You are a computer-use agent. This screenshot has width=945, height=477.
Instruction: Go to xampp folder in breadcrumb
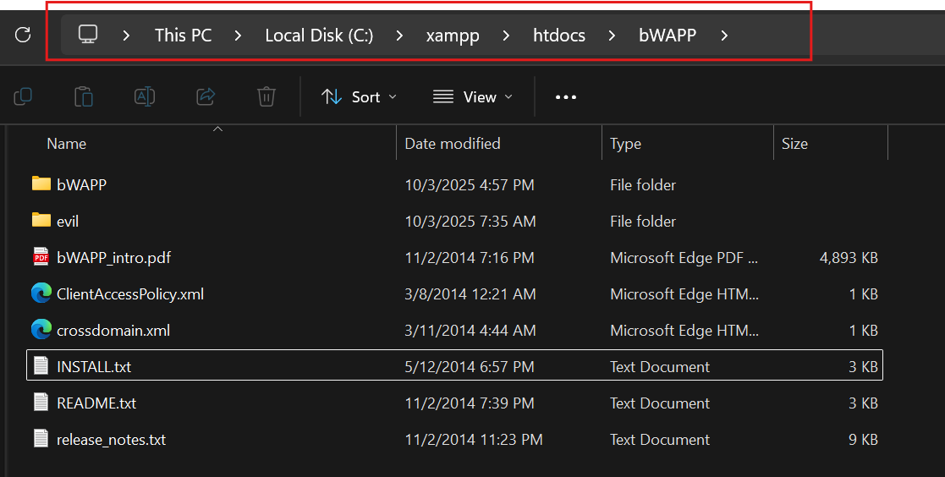coord(453,36)
